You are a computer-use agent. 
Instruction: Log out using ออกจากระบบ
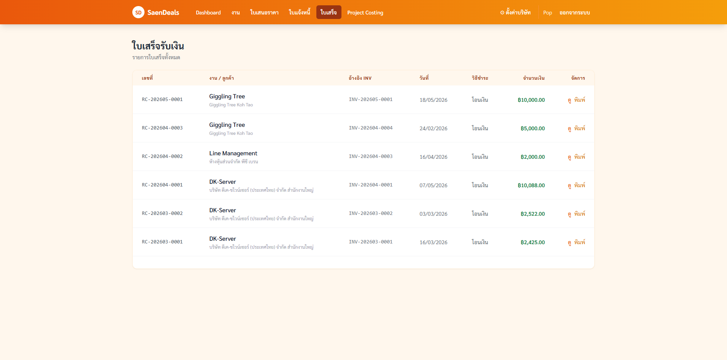[x=575, y=13]
